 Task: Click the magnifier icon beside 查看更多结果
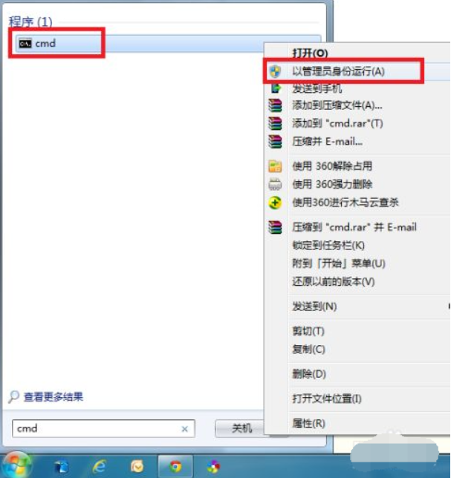pos(13,397)
